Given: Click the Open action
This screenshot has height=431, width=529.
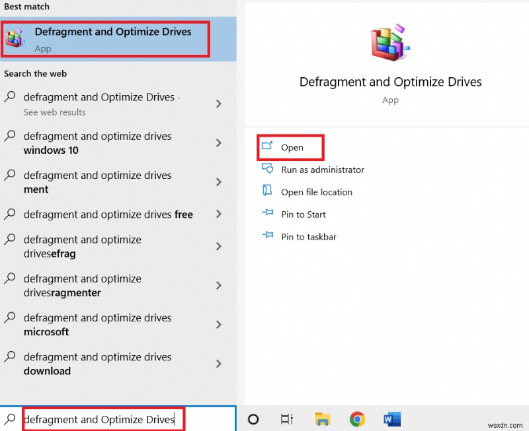Looking at the screenshot, I should click(290, 147).
